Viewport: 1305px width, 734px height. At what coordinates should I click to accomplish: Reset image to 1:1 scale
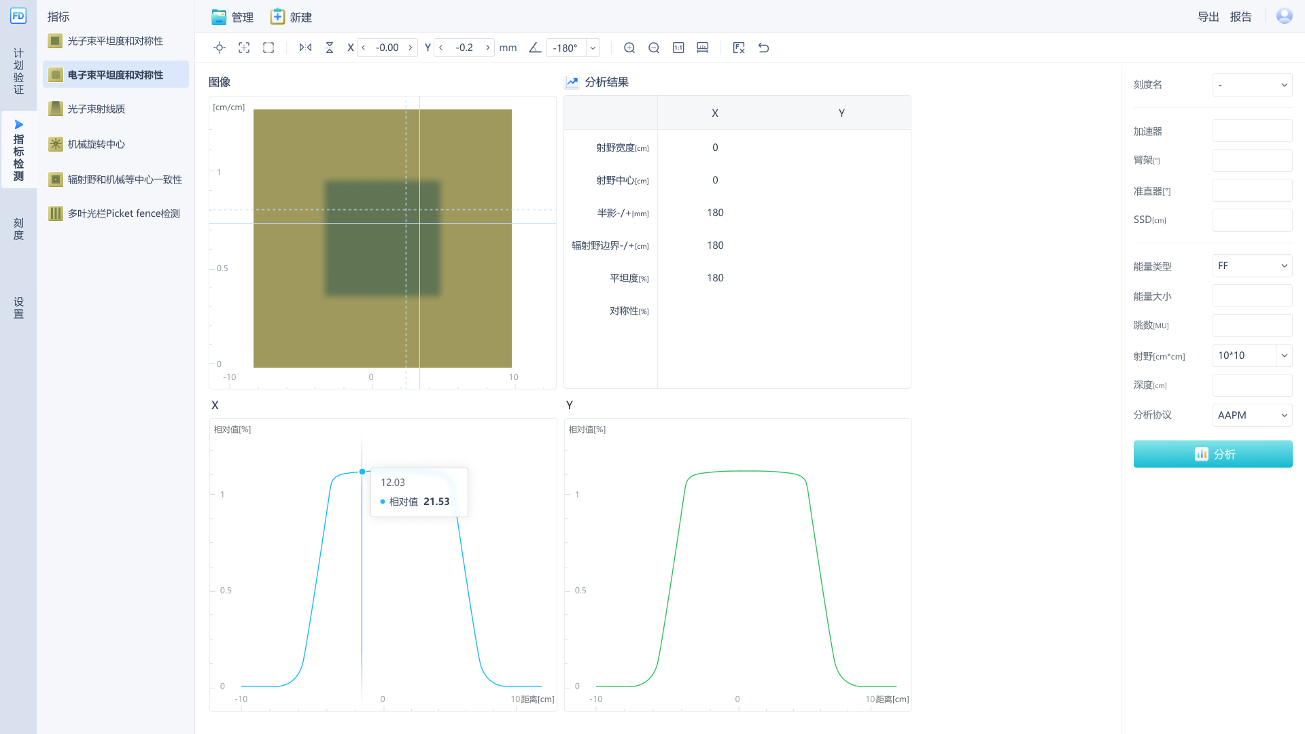[678, 48]
